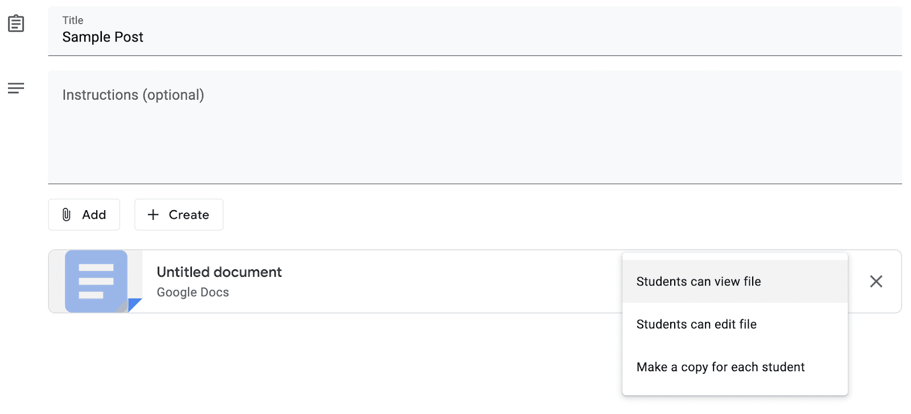The width and height of the screenshot is (911, 414).
Task: Click the instructions lines icon
Action: tap(16, 88)
